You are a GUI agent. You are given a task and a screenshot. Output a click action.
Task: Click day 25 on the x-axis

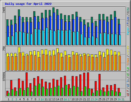[100, 99]
